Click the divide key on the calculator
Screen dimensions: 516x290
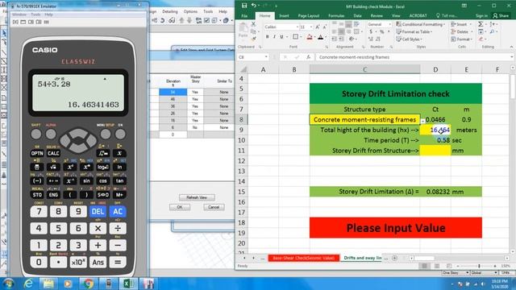(x=118, y=228)
